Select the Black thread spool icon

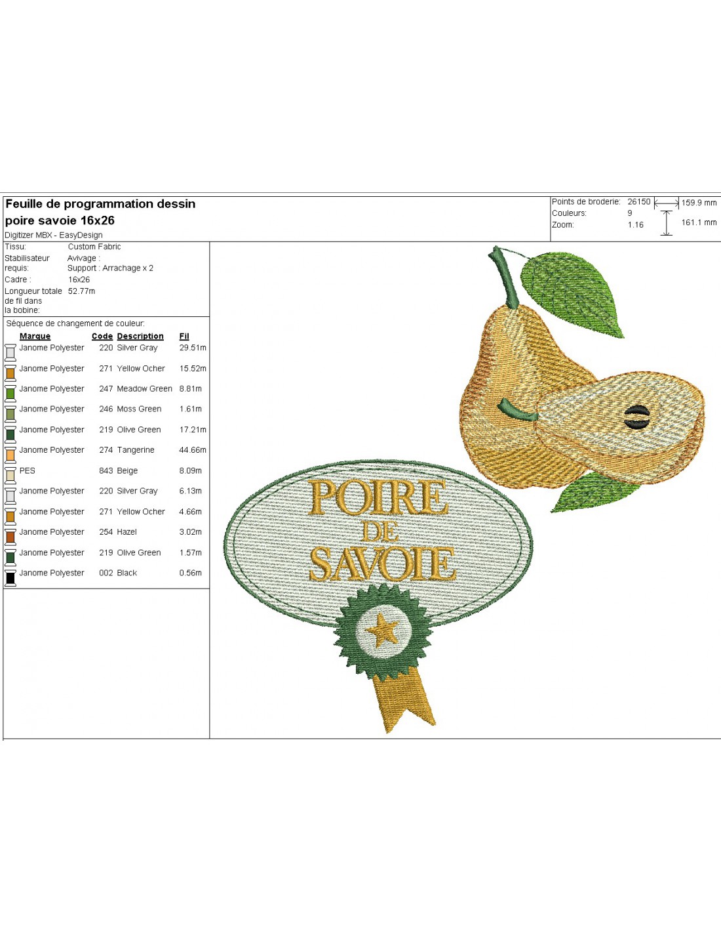(10, 577)
